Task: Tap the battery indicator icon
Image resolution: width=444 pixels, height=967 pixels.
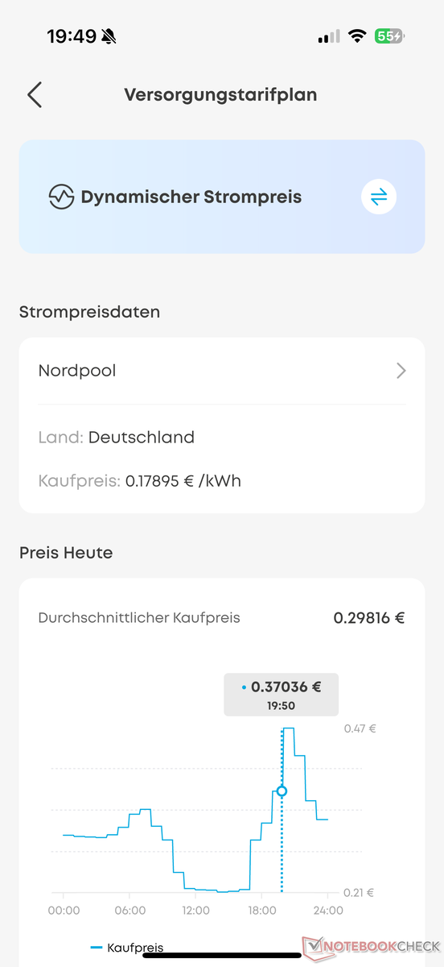Action: coord(390,36)
